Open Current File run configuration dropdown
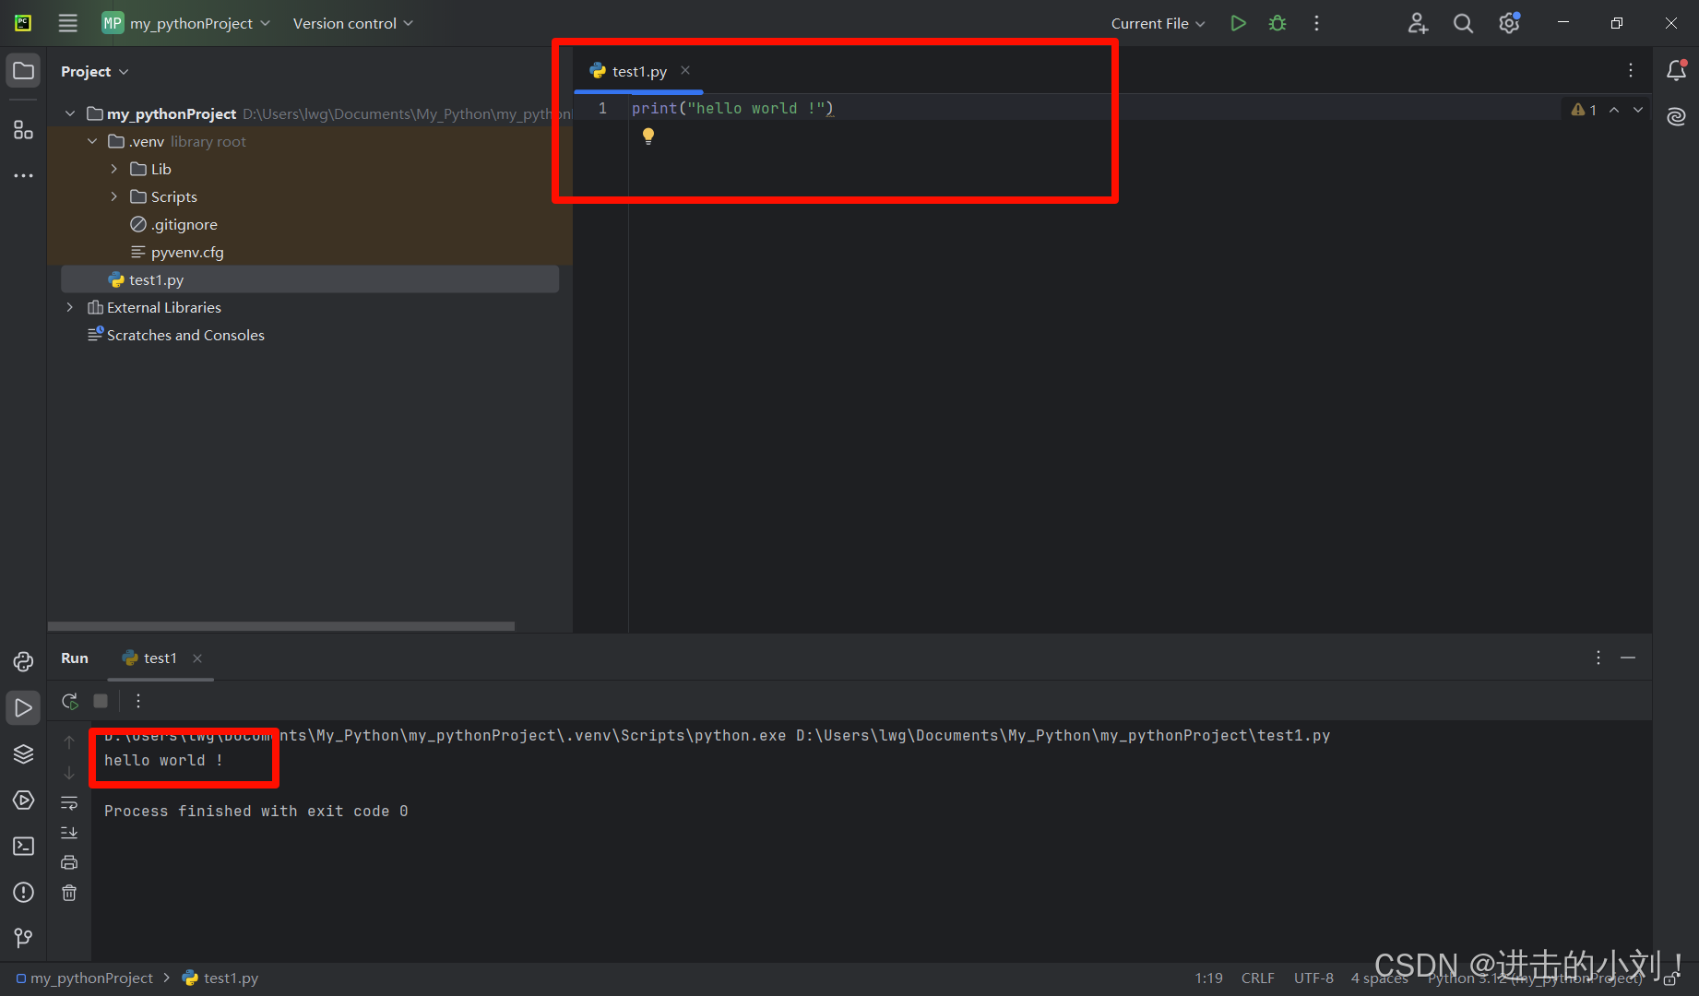The height and width of the screenshot is (996, 1699). pos(1158,23)
